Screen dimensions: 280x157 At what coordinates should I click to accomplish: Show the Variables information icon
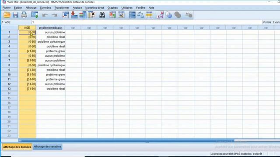(x=83, y=15)
